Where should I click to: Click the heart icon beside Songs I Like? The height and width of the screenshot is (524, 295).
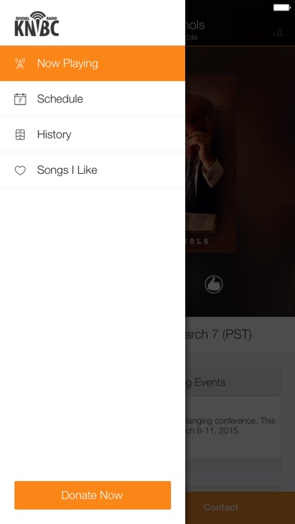(20, 170)
